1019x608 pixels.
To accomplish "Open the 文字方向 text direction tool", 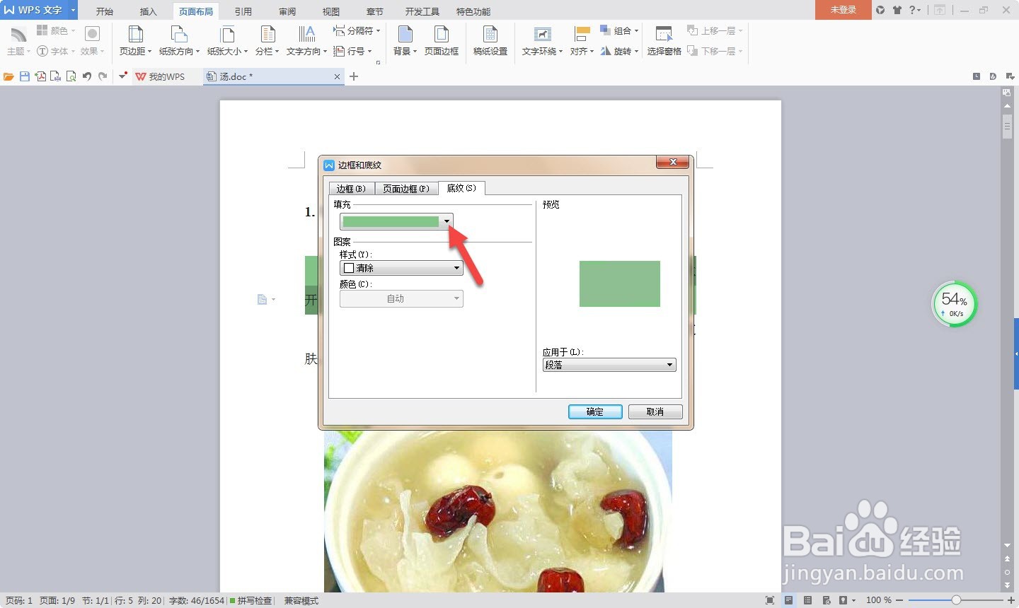I will click(306, 40).
